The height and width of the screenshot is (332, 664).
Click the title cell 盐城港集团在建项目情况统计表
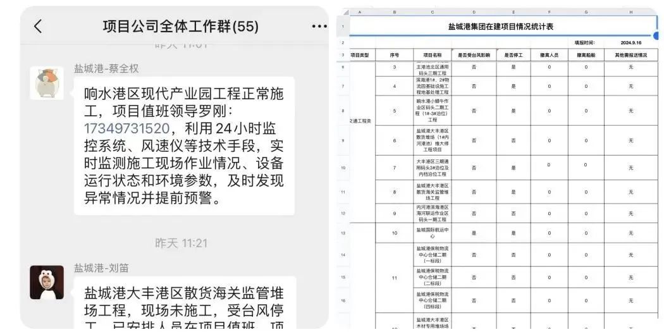pos(500,27)
